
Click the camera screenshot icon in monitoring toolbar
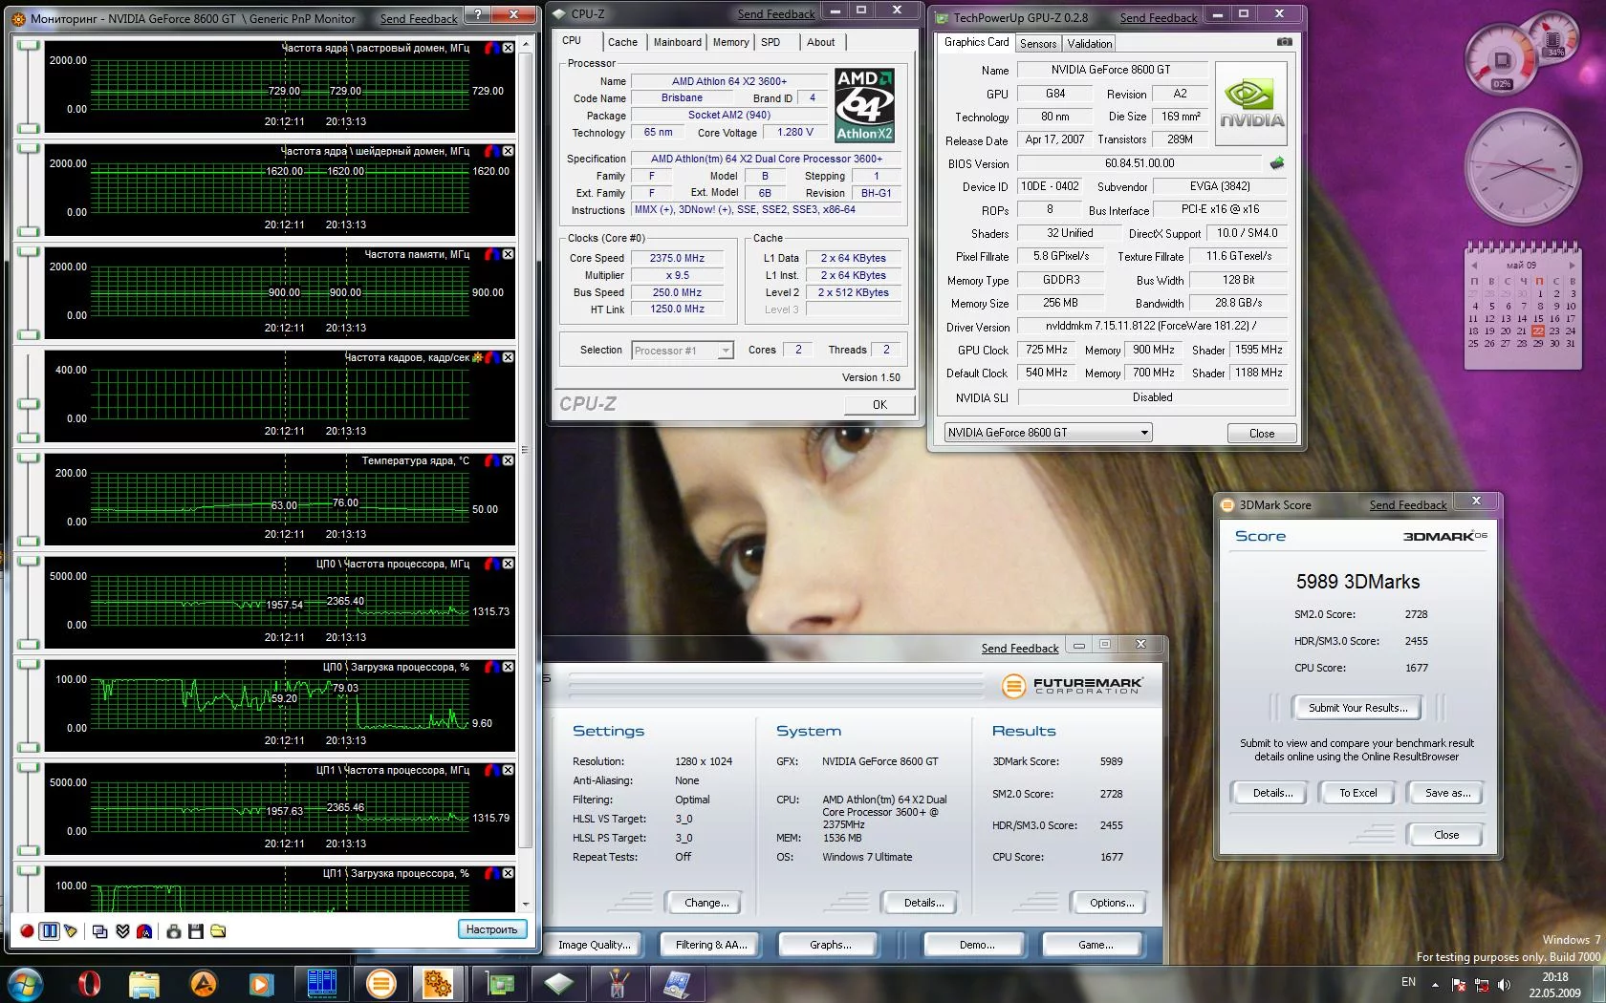pyautogui.click(x=173, y=930)
